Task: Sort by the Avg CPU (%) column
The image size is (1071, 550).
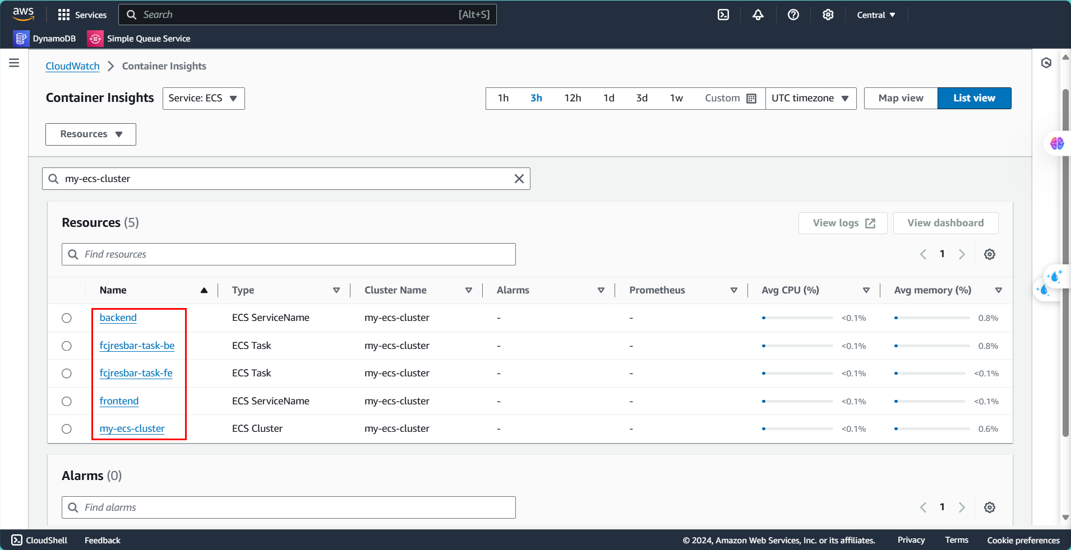Action: 866,290
